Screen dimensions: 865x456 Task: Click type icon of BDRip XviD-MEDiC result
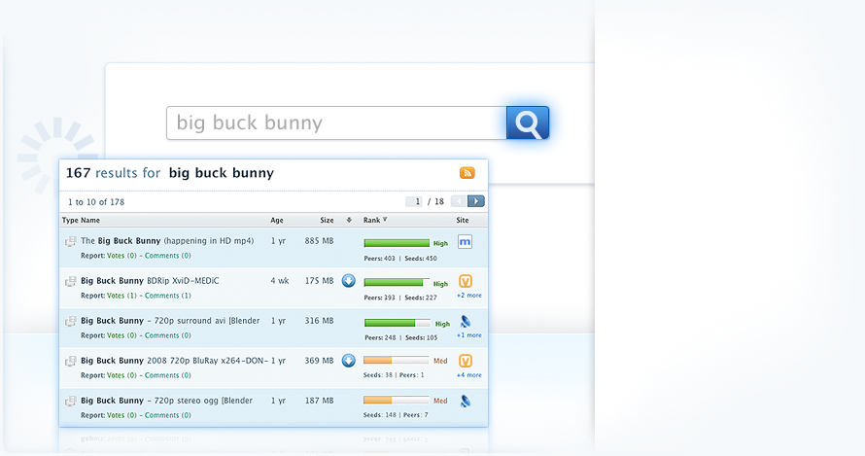[71, 281]
